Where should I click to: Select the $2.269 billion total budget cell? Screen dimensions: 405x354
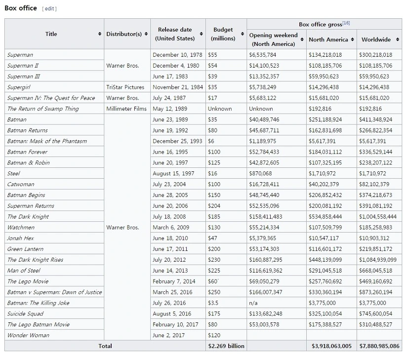[x=226, y=346]
